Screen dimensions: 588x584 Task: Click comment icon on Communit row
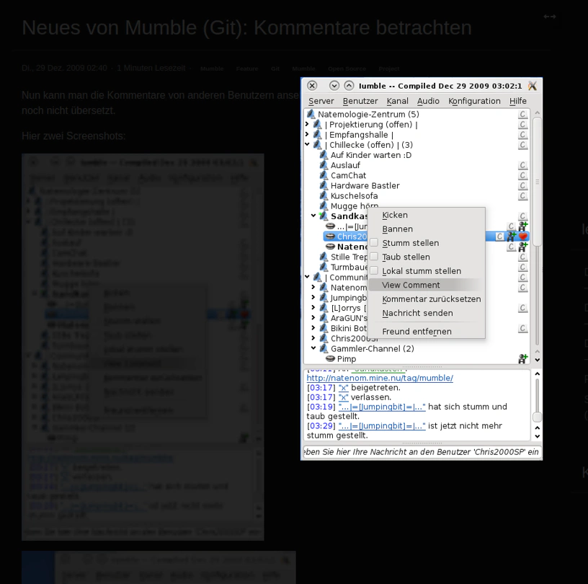coord(522,277)
